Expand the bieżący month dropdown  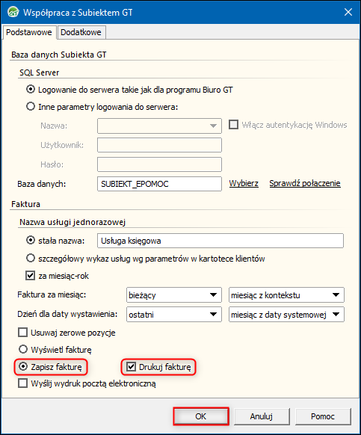coord(173,295)
